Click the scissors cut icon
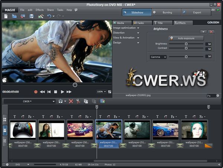This screenshot has width=223, height=168. 78,101
